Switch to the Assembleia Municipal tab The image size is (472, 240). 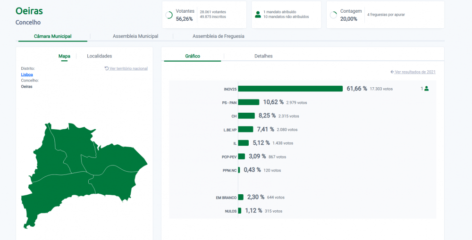135,36
